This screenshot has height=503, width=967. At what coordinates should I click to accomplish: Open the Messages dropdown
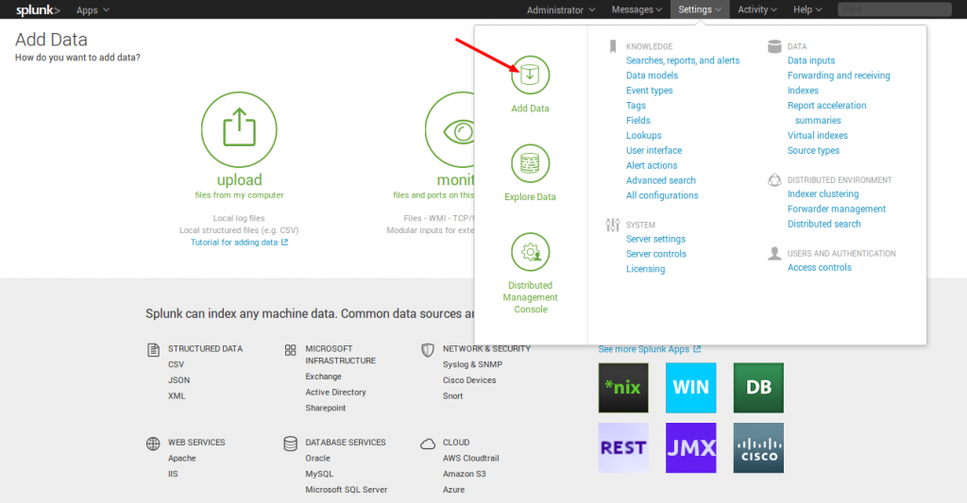point(636,9)
